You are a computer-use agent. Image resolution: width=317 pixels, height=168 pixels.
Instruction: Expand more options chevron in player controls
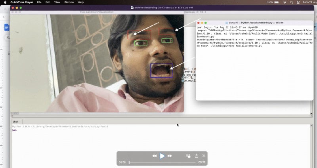point(204,156)
